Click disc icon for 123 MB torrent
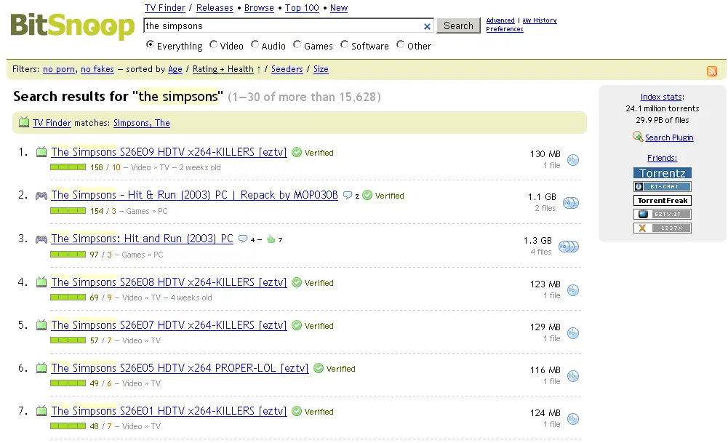Image resolution: width=728 pixels, height=443 pixels. pyautogui.click(x=573, y=290)
